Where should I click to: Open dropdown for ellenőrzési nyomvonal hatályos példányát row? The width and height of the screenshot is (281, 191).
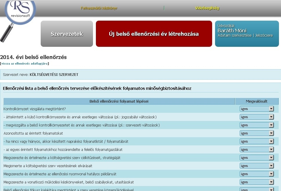click(x=257, y=174)
